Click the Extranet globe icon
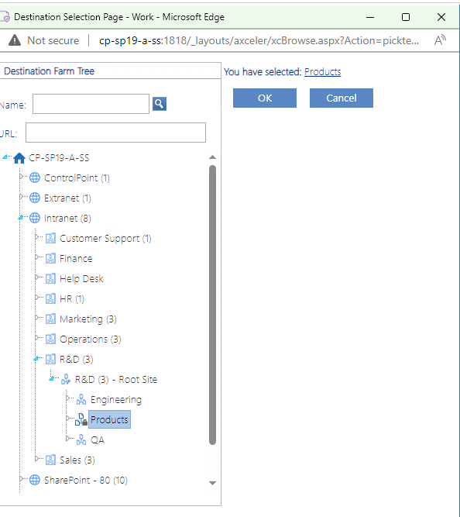 [x=35, y=198]
